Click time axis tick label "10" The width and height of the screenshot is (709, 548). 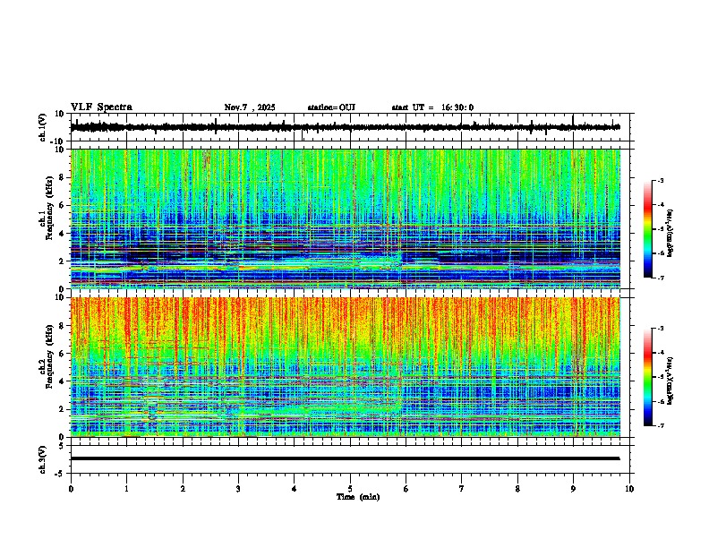pyautogui.click(x=629, y=489)
